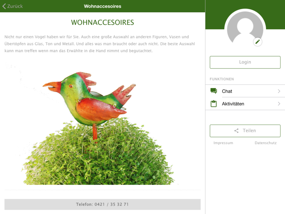285x214 pixels.
Task: Click the back chevron arrow icon
Action: pyautogui.click(x=4, y=6)
